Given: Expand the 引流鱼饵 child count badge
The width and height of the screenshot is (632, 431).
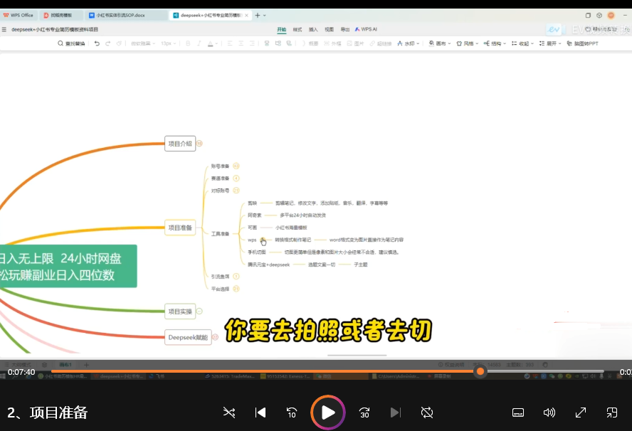Looking at the screenshot, I should click(x=236, y=277).
